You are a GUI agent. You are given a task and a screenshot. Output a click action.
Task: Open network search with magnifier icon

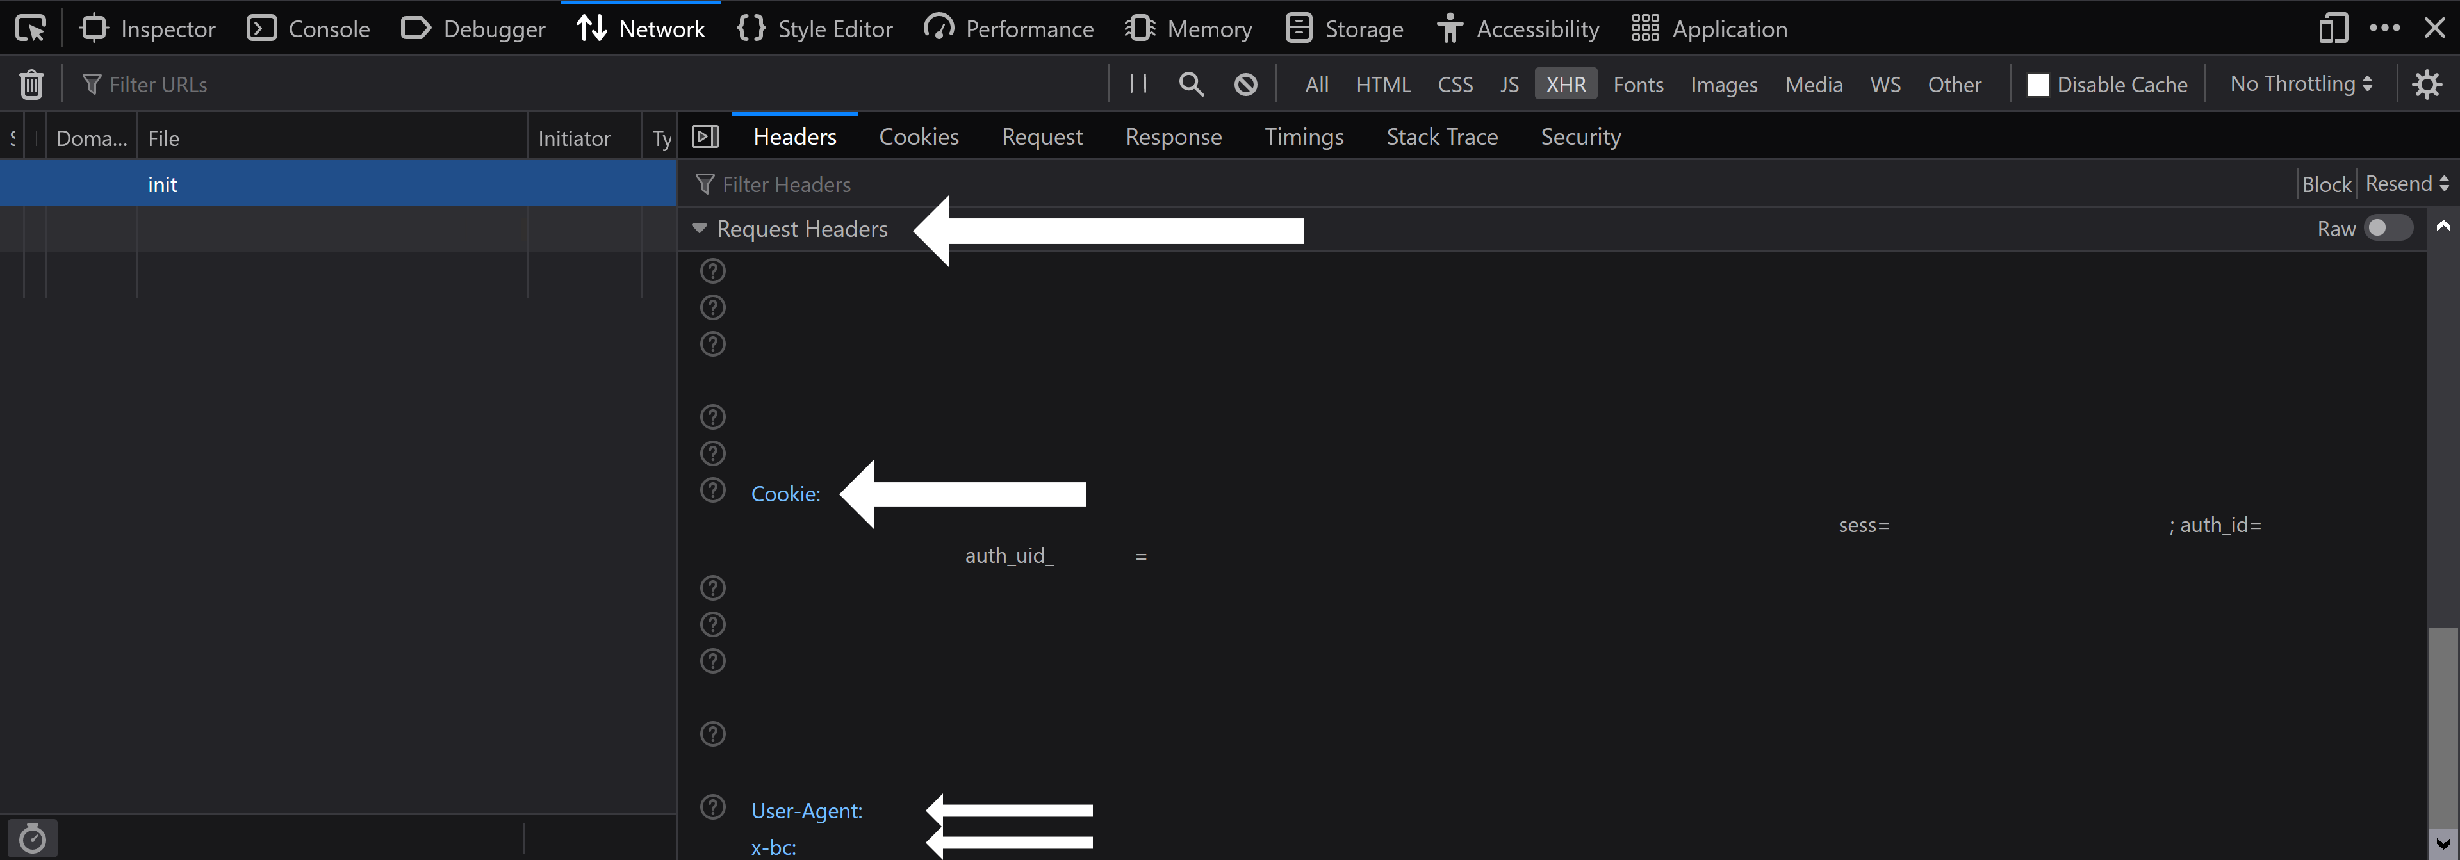tap(1191, 84)
